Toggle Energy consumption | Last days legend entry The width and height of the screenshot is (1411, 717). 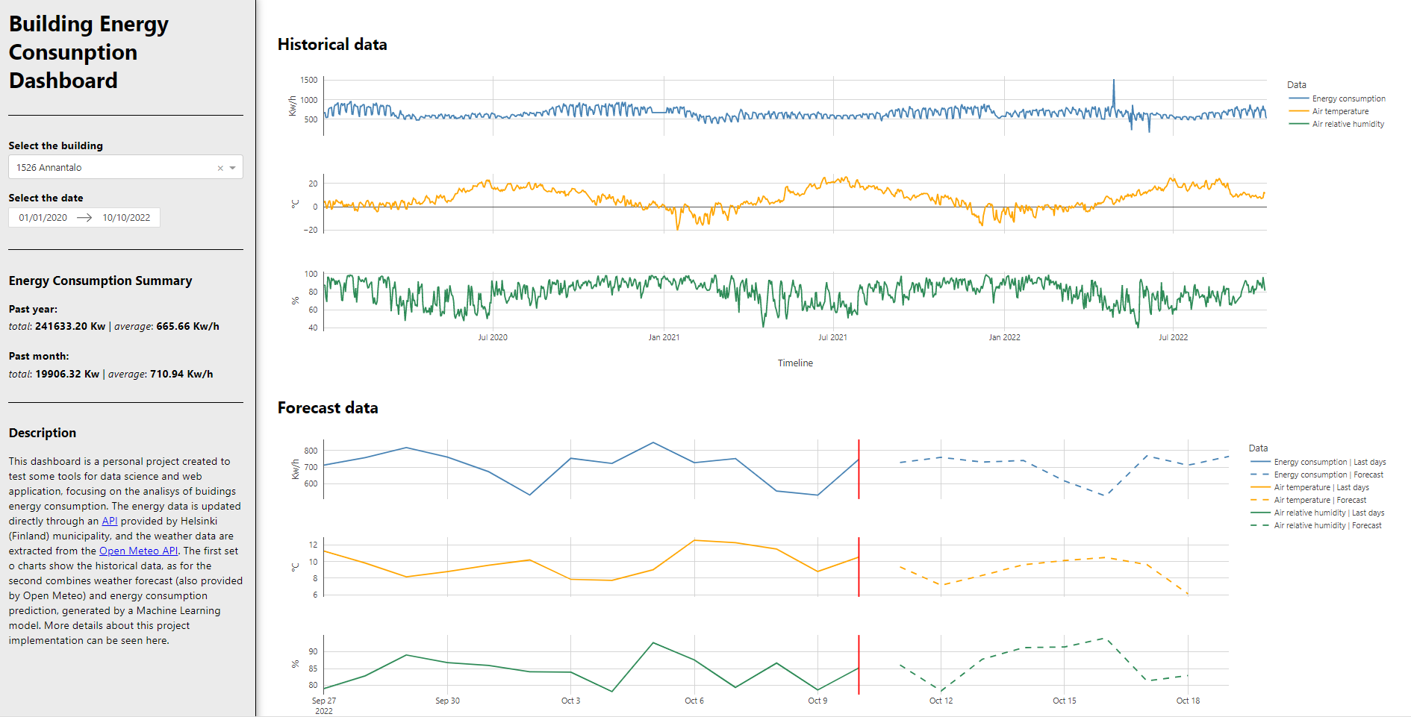pyautogui.click(x=1318, y=462)
